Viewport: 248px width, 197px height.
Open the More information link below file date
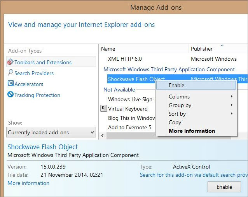(28, 183)
